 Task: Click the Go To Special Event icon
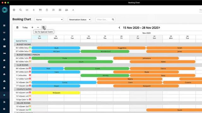tap(44, 27)
